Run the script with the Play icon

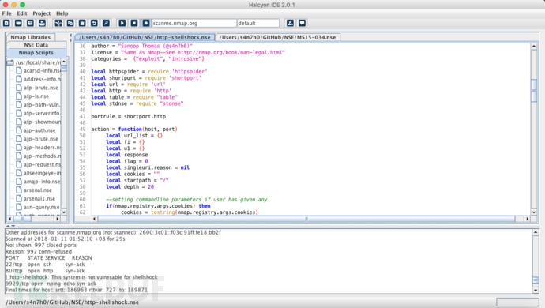tap(122, 23)
